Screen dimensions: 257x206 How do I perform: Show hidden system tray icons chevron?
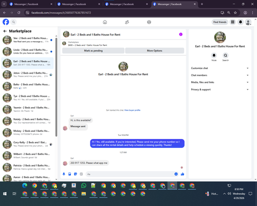pos(224,194)
